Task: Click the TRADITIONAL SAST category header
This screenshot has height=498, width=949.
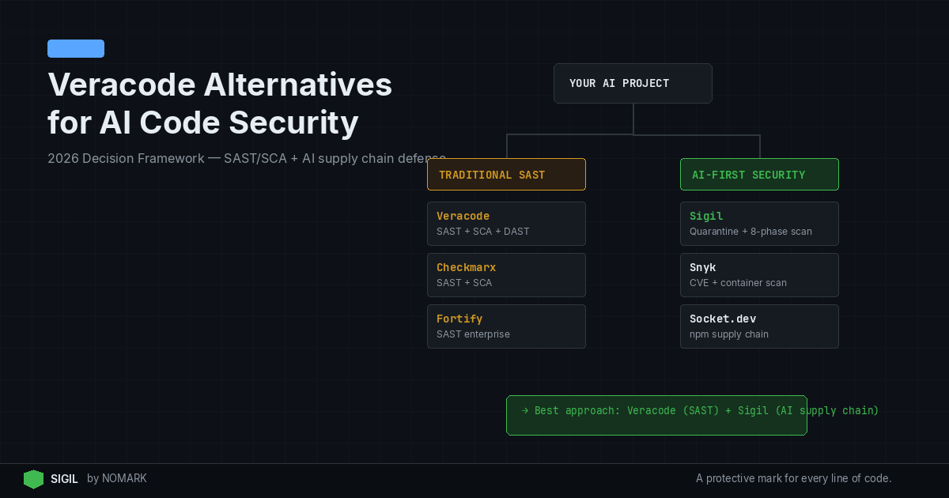Action: (506, 175)
